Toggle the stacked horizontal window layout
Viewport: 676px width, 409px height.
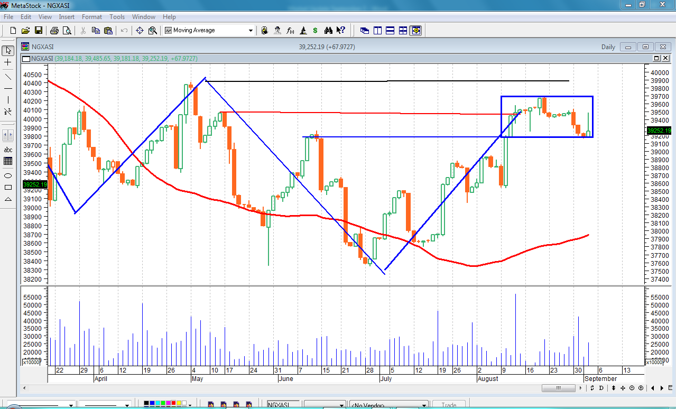point(391,31)
